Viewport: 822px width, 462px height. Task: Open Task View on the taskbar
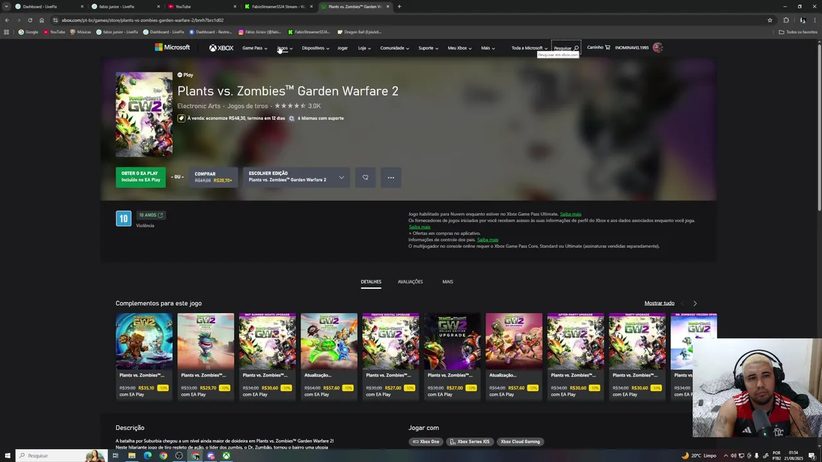pos(116,456)
